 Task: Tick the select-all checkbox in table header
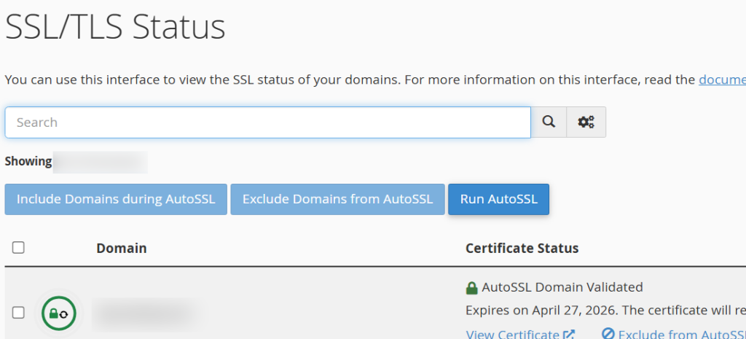point(18,248)
